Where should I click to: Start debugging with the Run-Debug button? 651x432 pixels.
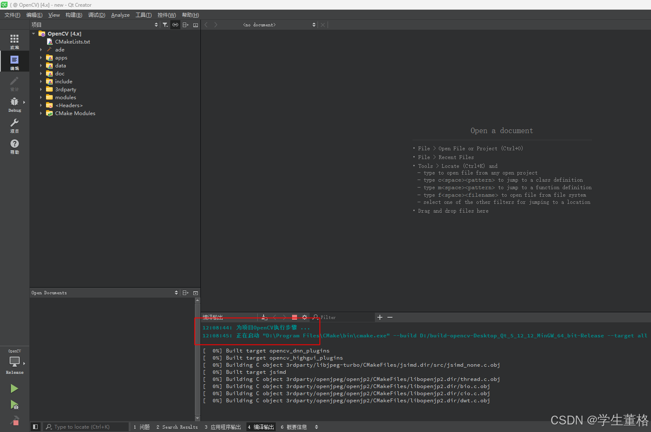click(14, 405)
